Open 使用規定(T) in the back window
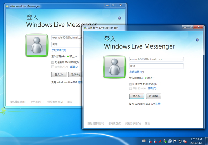This screenshot has width=208, height=145. (x=37, y=102)
